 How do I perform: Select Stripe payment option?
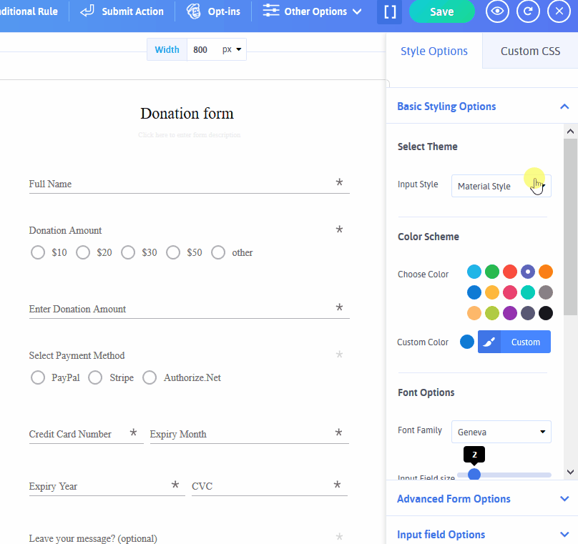point(95,377)
